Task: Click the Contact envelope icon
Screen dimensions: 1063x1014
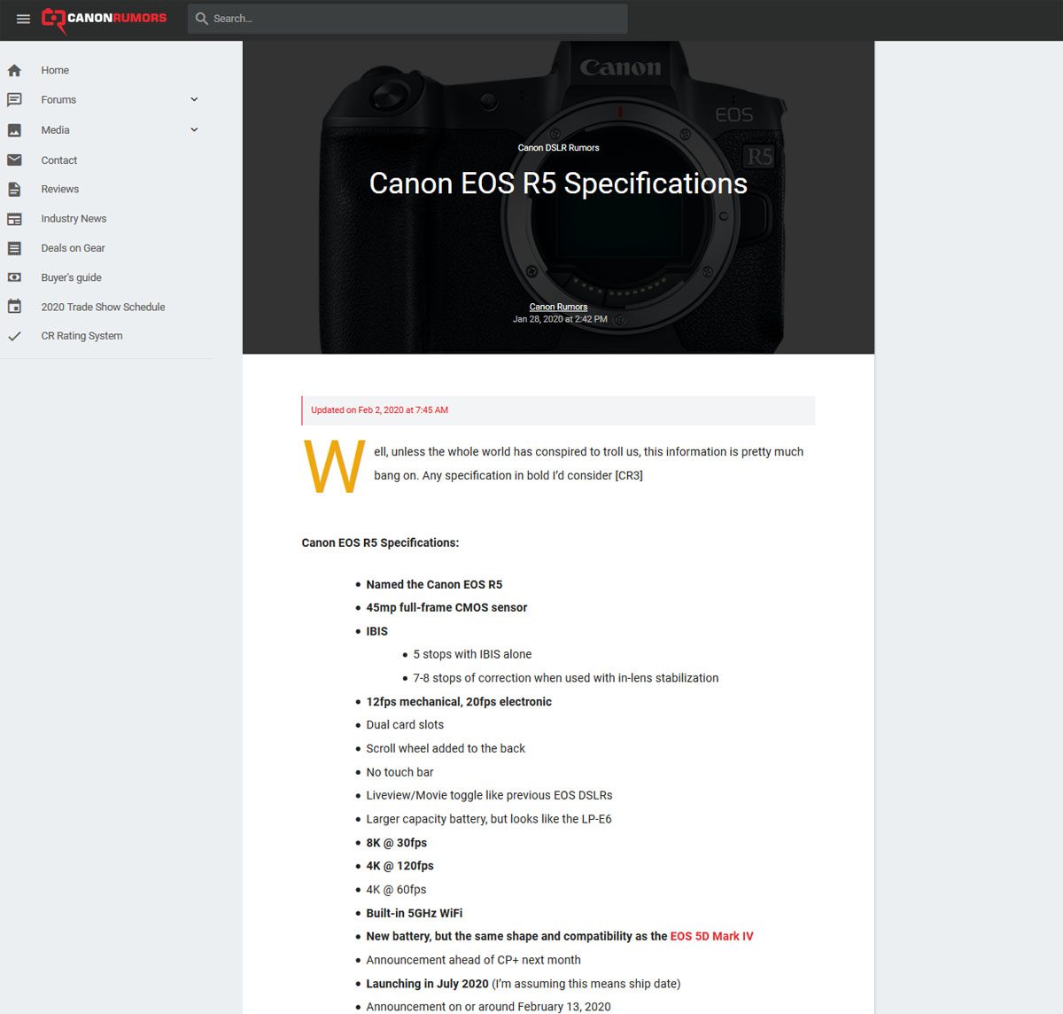Action: tap(14, 160)
